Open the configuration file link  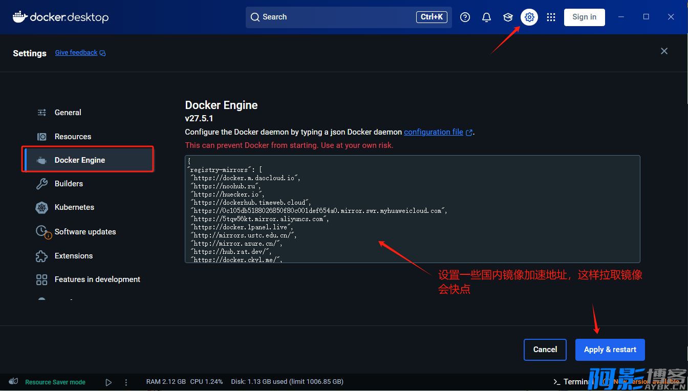434,132
